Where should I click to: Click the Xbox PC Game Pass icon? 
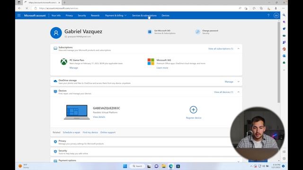tap(64, 62)
